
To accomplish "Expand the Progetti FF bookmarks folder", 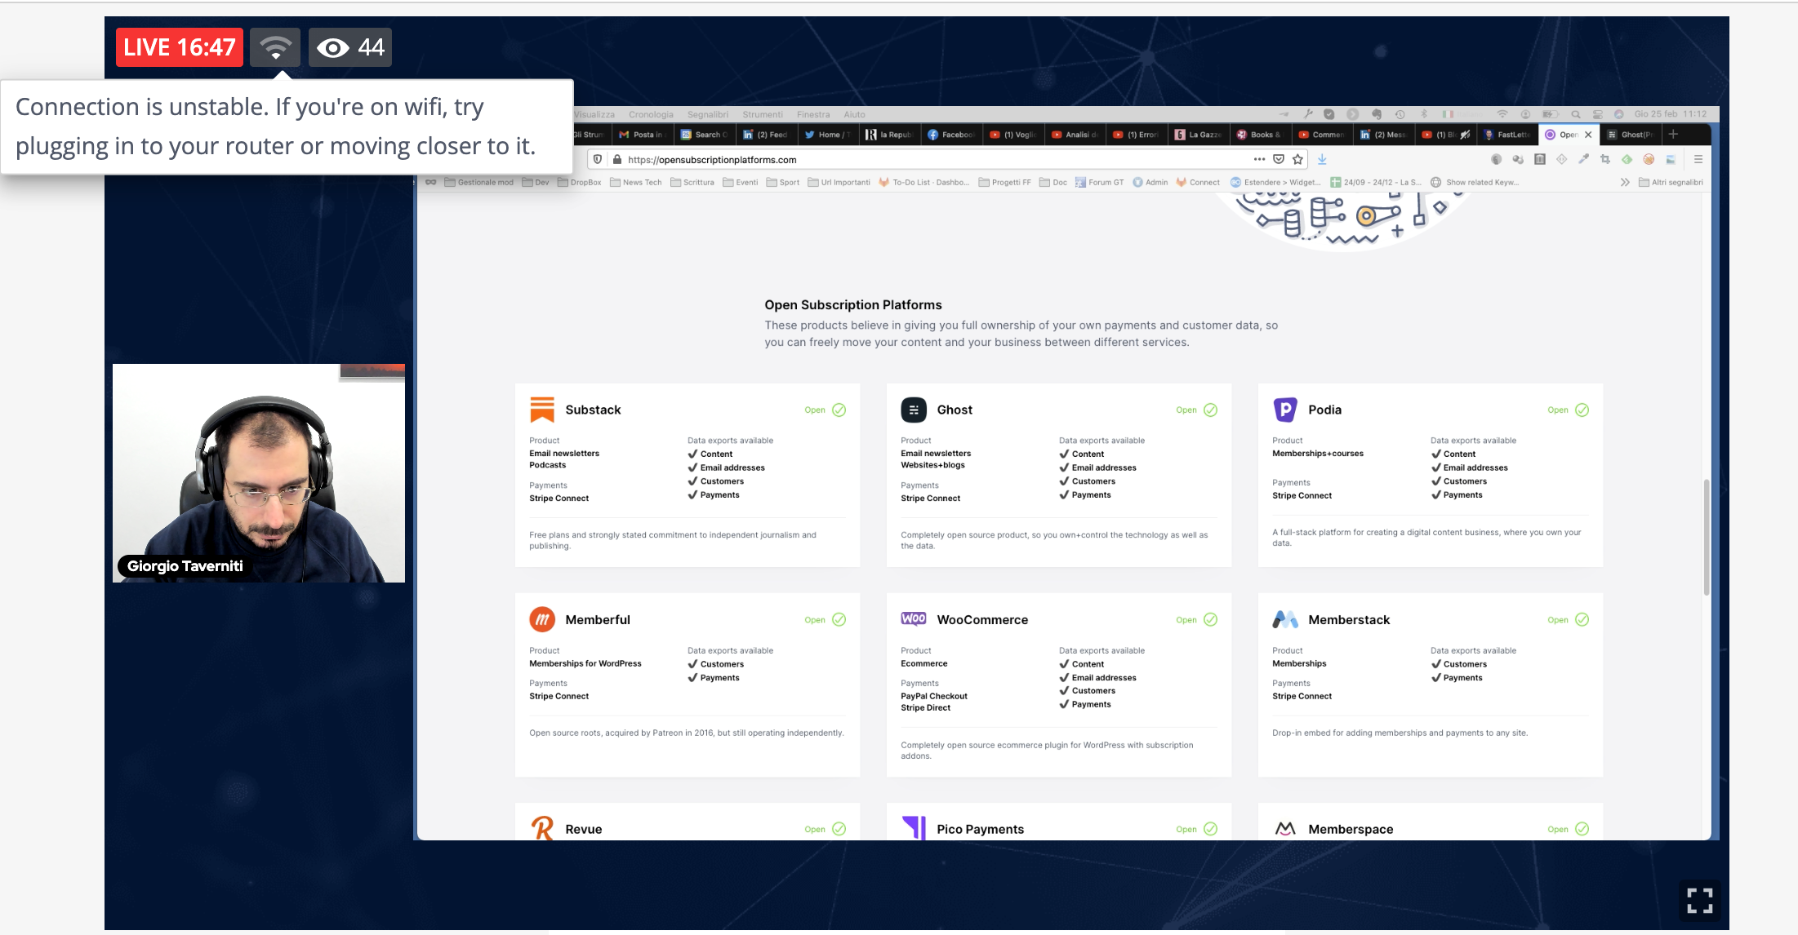I will coord(1004,182).
